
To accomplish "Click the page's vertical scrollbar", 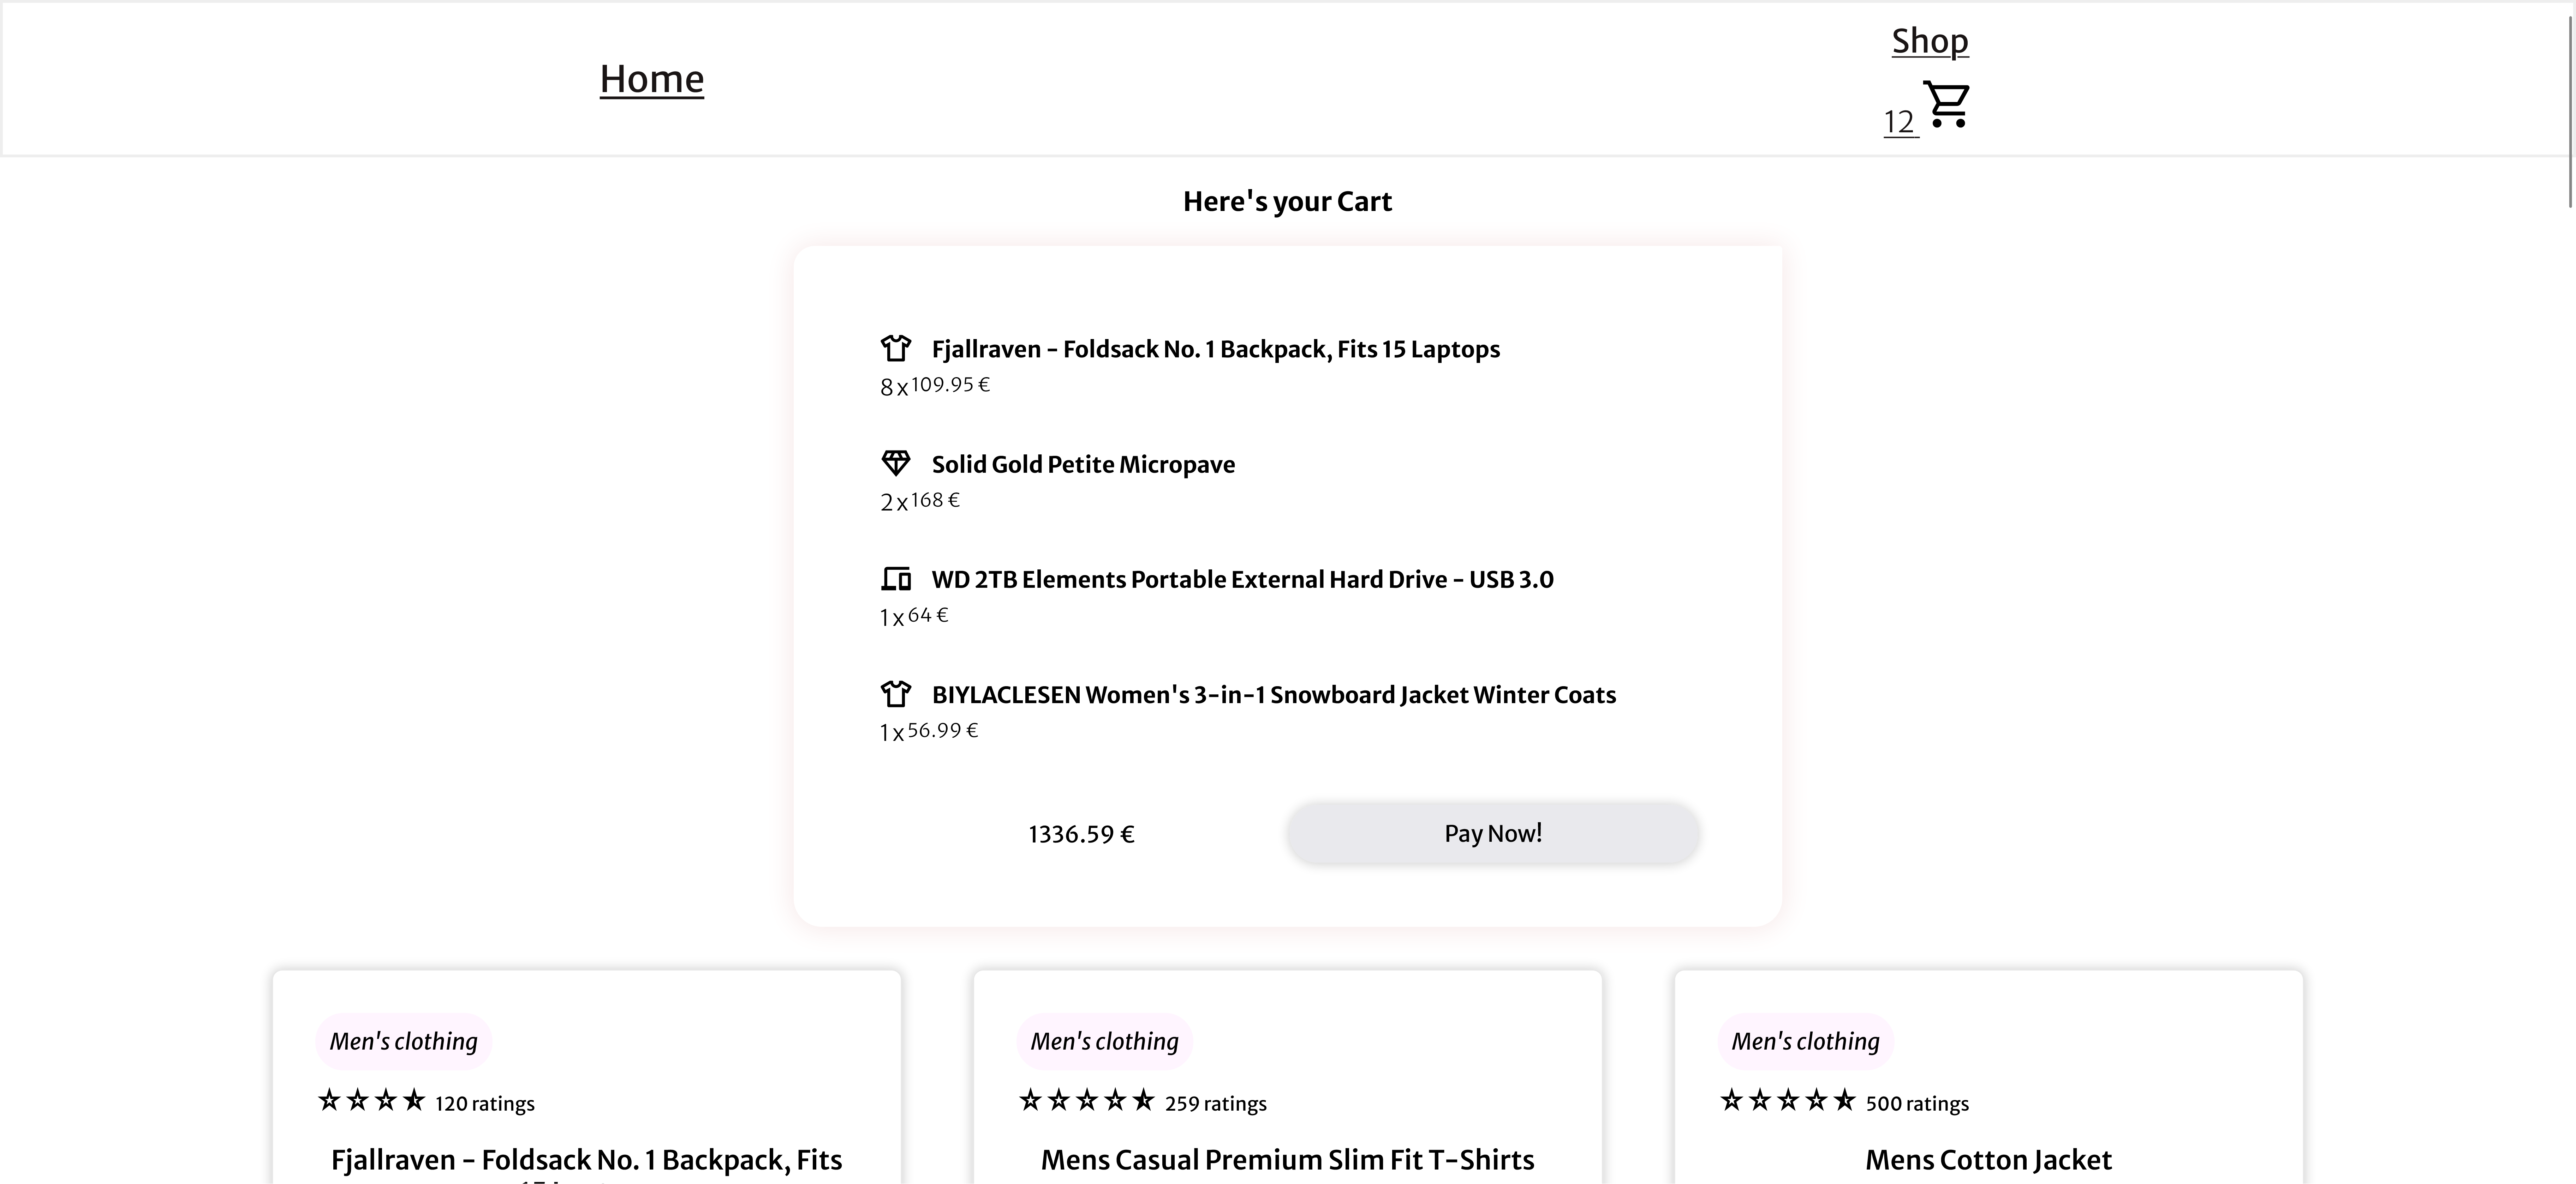I will pos(2570,110).
